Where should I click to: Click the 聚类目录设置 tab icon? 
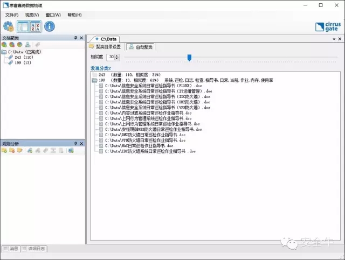click(x=91, y=46)
